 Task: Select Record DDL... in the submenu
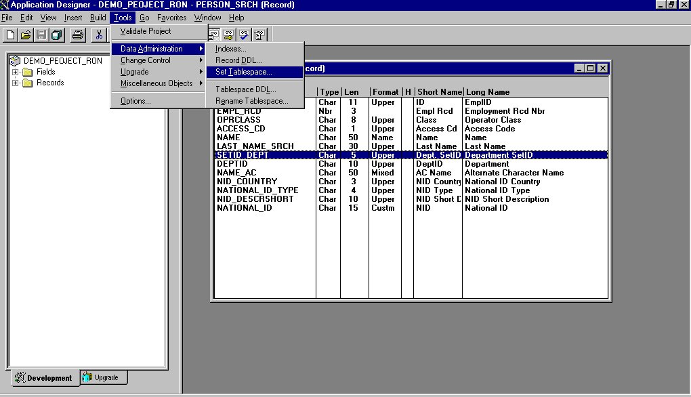pyautogui.click(x=255, y=60)
